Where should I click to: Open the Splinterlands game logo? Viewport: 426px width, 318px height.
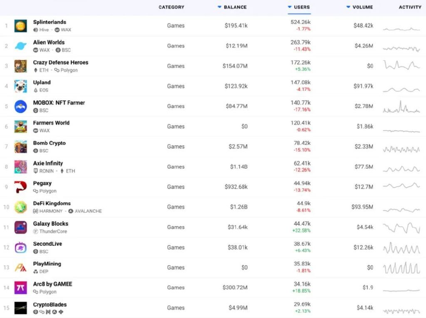pos(21,26)
